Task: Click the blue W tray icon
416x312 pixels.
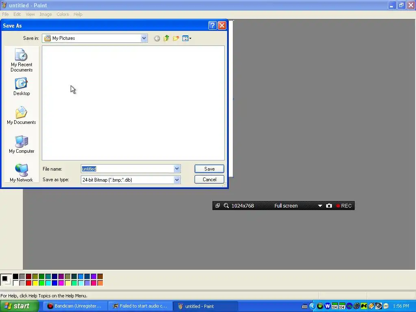Action: click(x=327, y=306)
